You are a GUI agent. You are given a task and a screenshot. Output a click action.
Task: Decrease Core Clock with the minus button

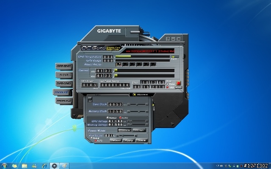tap(129, 104)
